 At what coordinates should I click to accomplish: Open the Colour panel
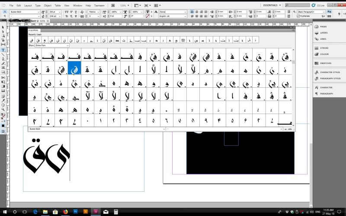(x=321, y=54)
